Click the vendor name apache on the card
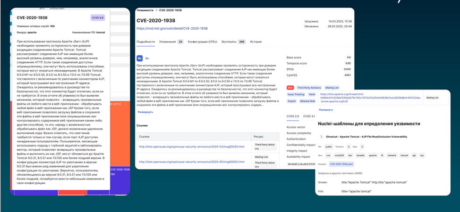Screen dimensions: 460x212 point(32,33)
